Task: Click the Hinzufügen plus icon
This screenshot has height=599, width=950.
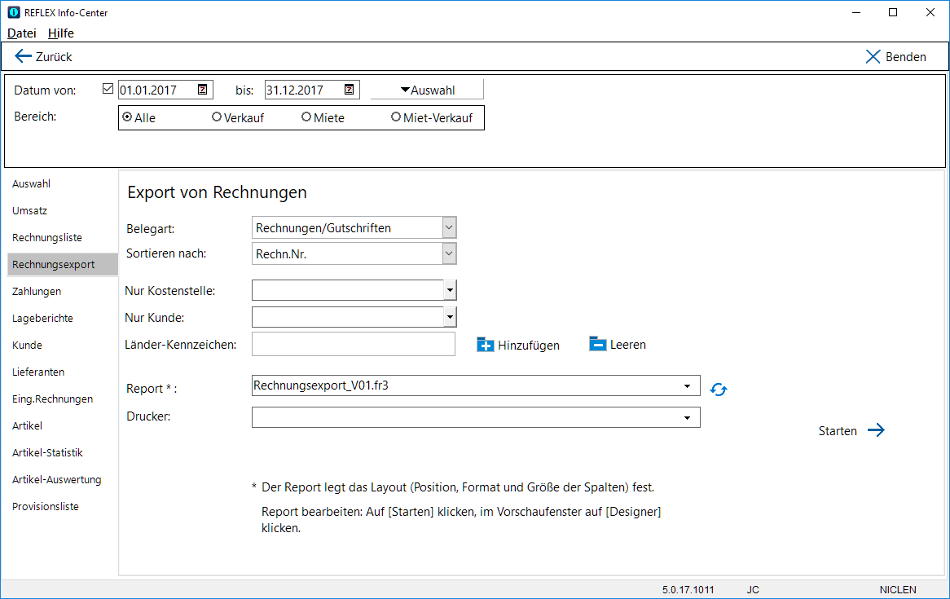Action: click(x=486, y=345)
